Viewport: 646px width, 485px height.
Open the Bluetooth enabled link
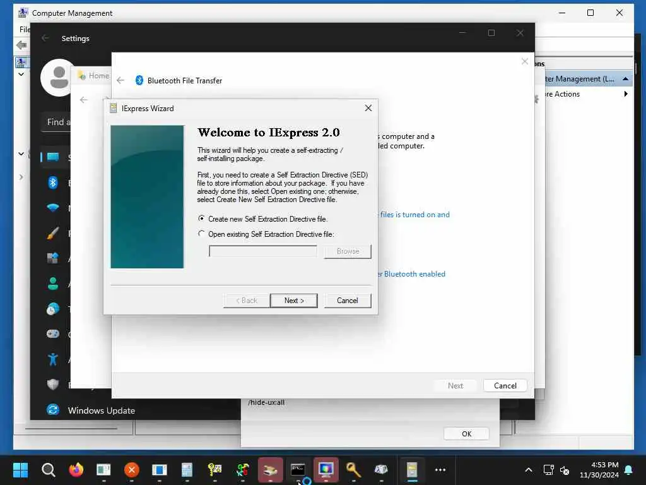tap(411, 274)
